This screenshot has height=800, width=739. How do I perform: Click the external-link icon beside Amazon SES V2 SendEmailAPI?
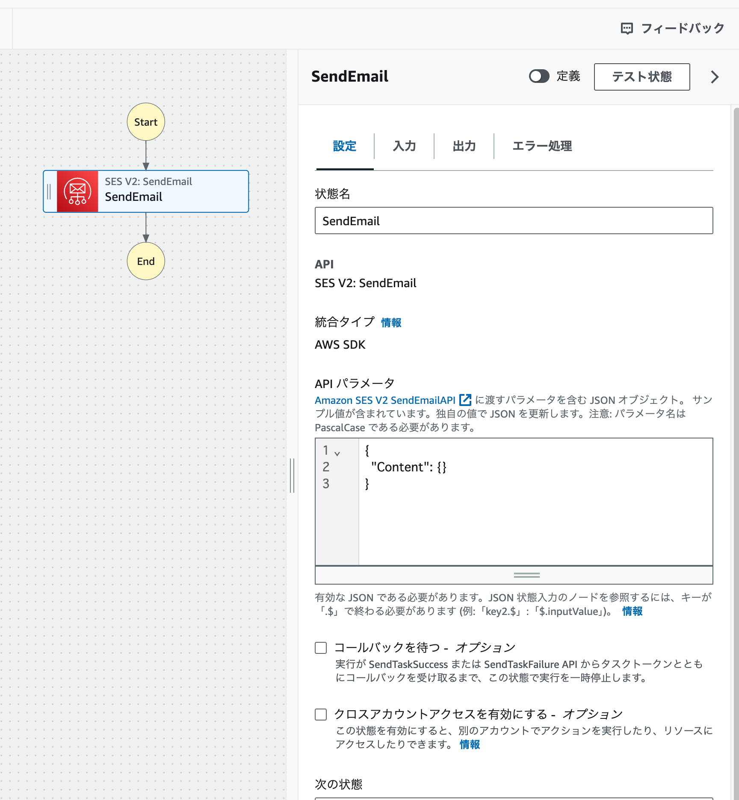coord(465,400)
